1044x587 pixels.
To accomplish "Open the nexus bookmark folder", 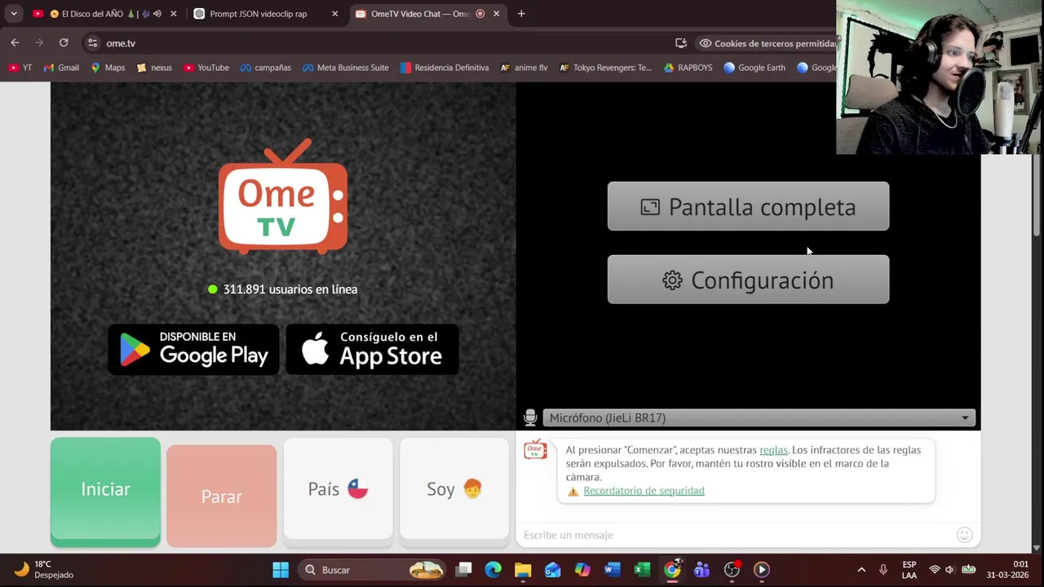I will tap(154, 68).
